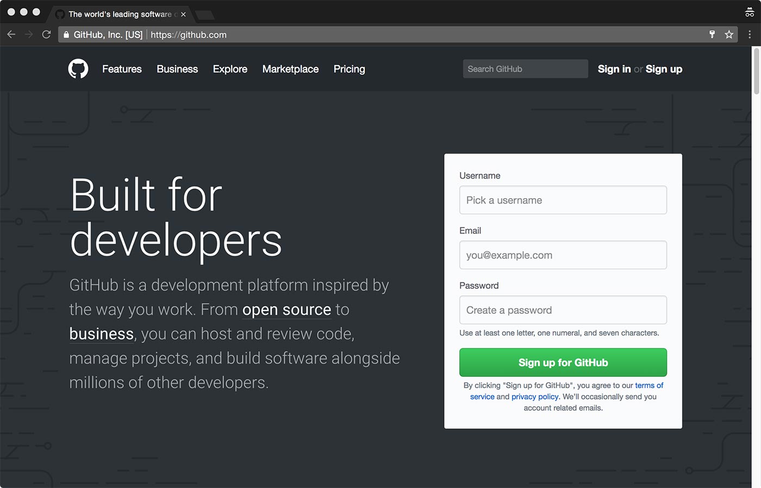Screen dimensions: 761x488
Task: Click the page vertical scrollbar thumb
Action: click(756, 71)
